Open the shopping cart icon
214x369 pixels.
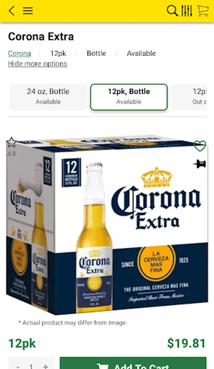click(x=203, y=11)
